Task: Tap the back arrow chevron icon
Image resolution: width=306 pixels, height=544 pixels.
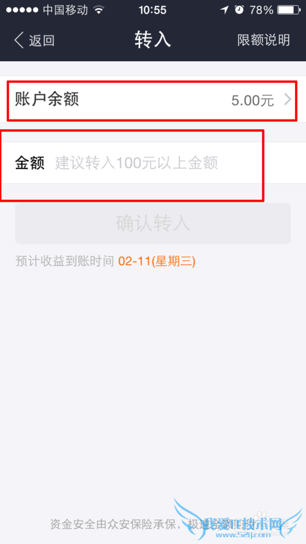Action: click(x=18, y=40)
